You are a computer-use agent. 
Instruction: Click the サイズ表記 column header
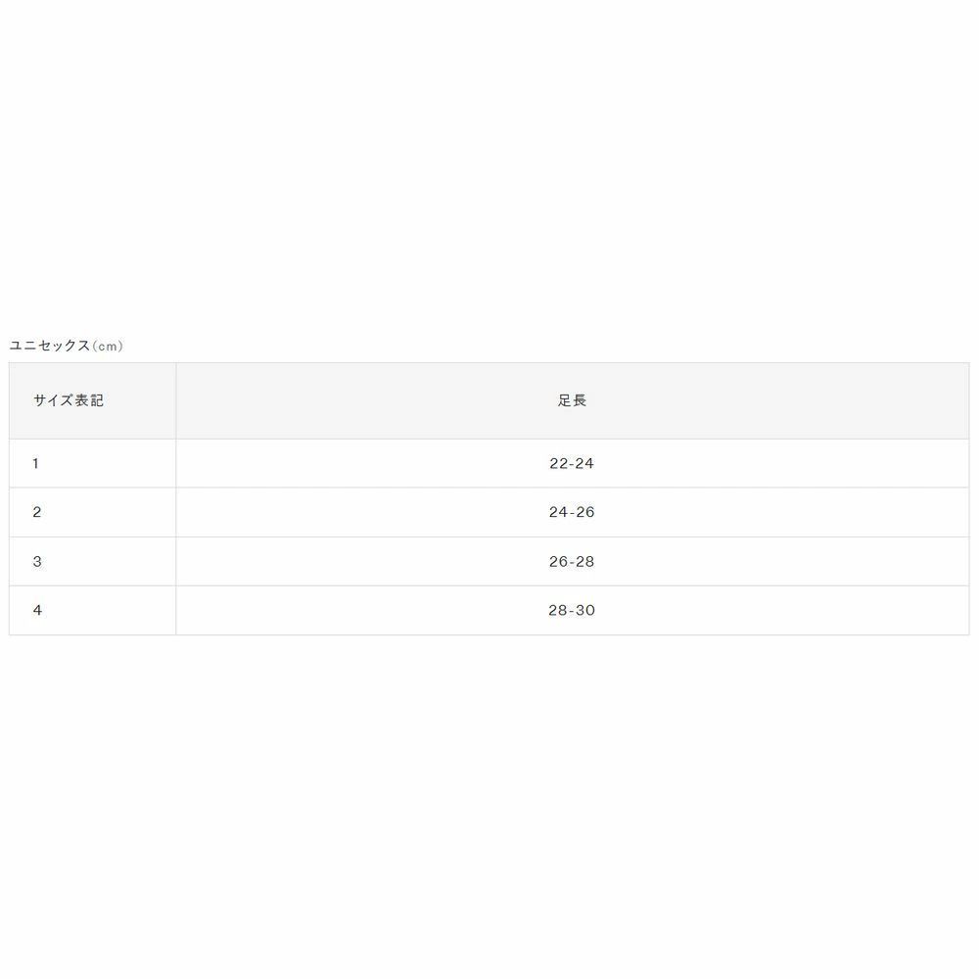pos(69,400)
